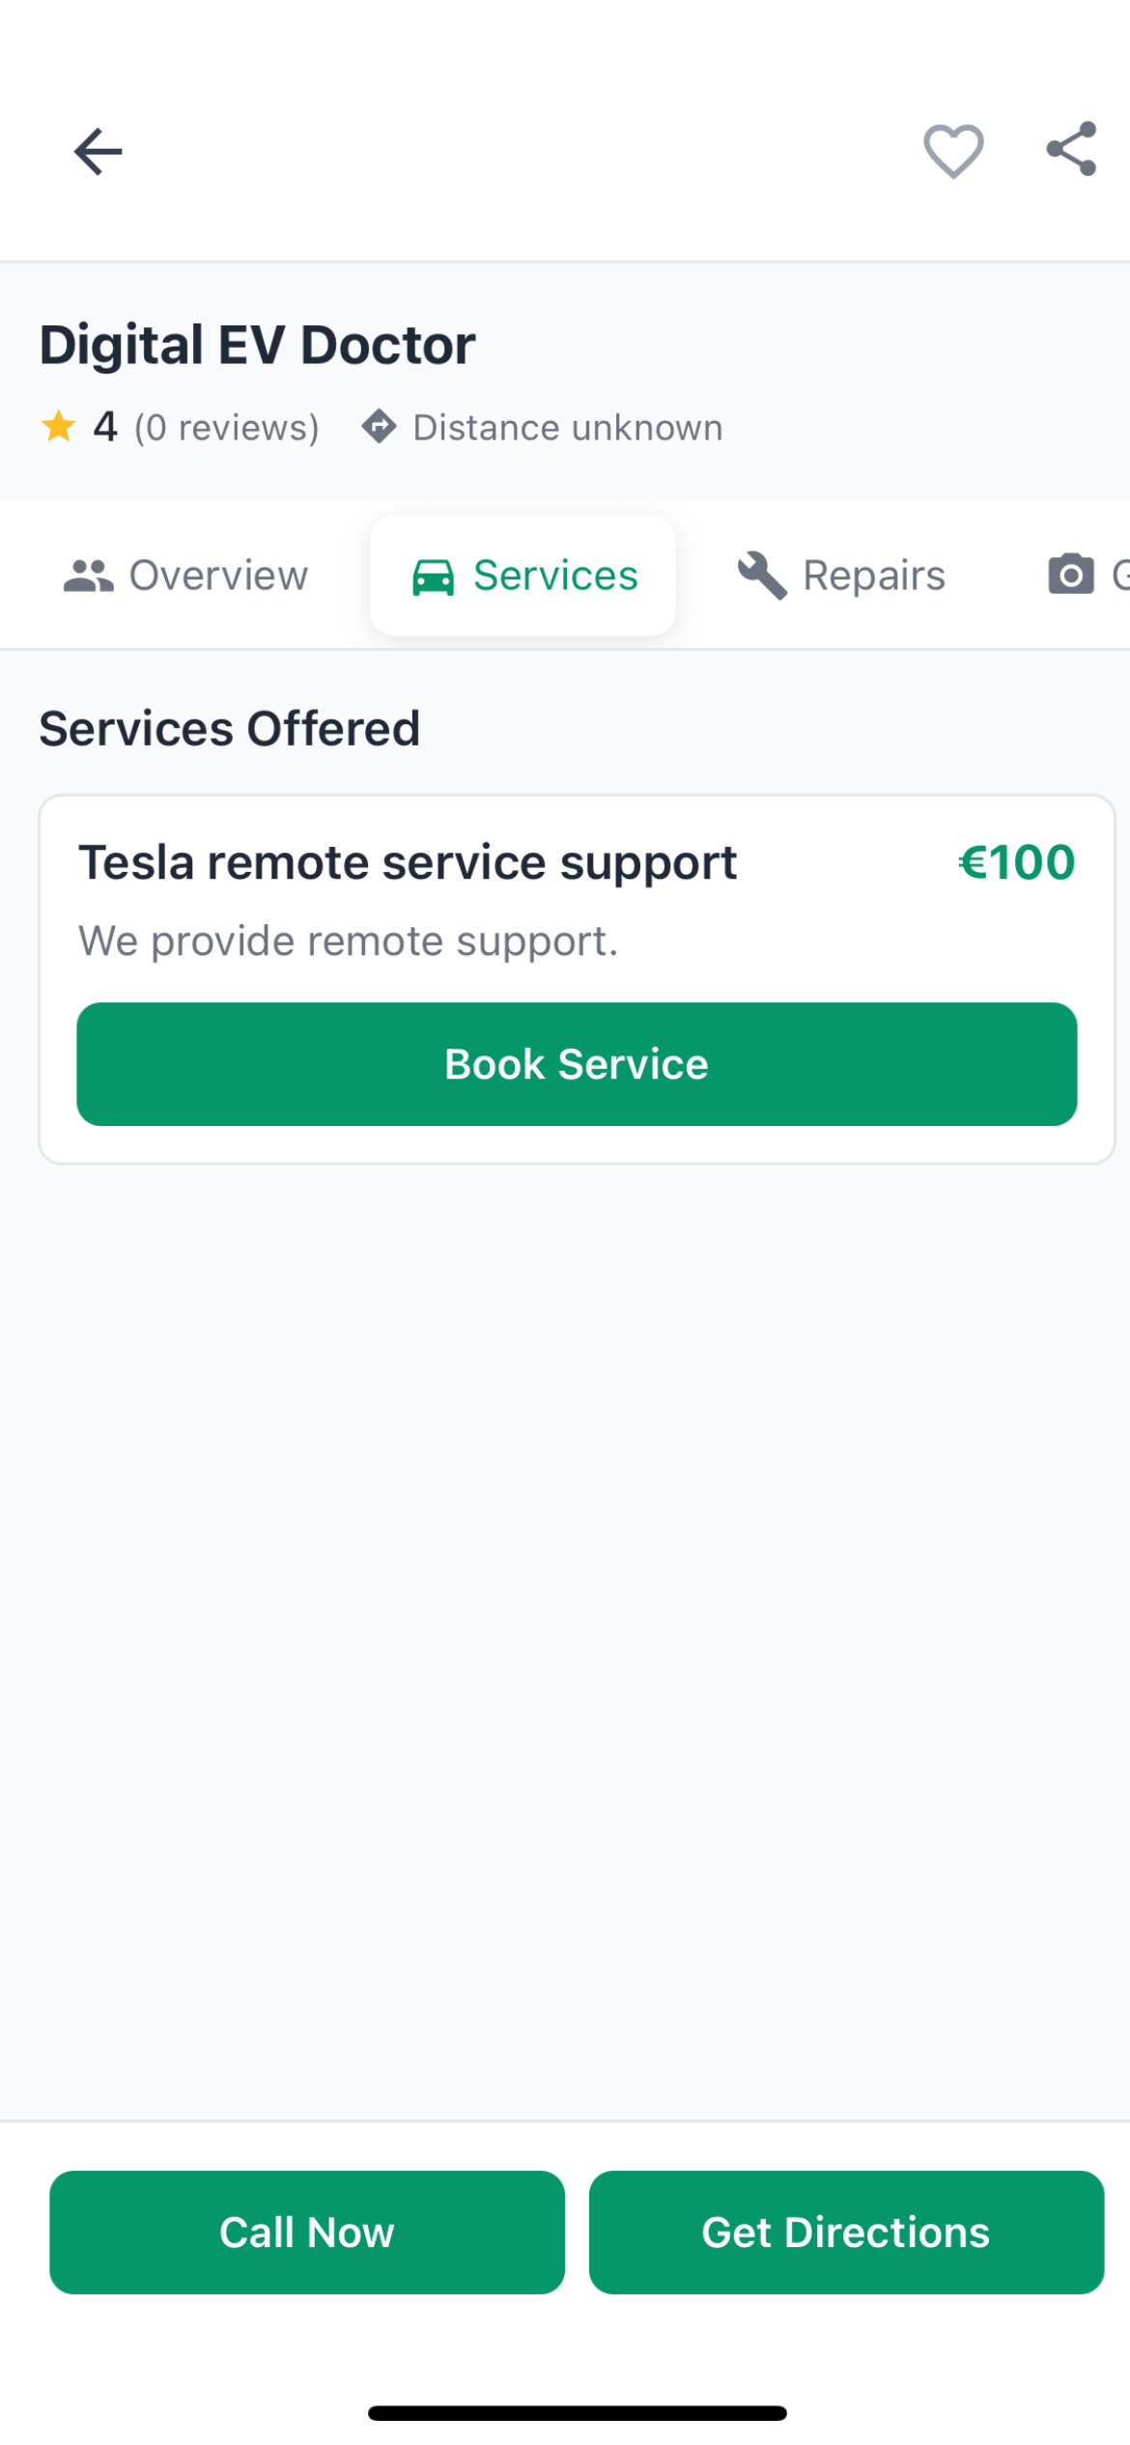1130x2445 pixels.
Task: Tap the €100 price label
Action: click(x=1016, y=861)
